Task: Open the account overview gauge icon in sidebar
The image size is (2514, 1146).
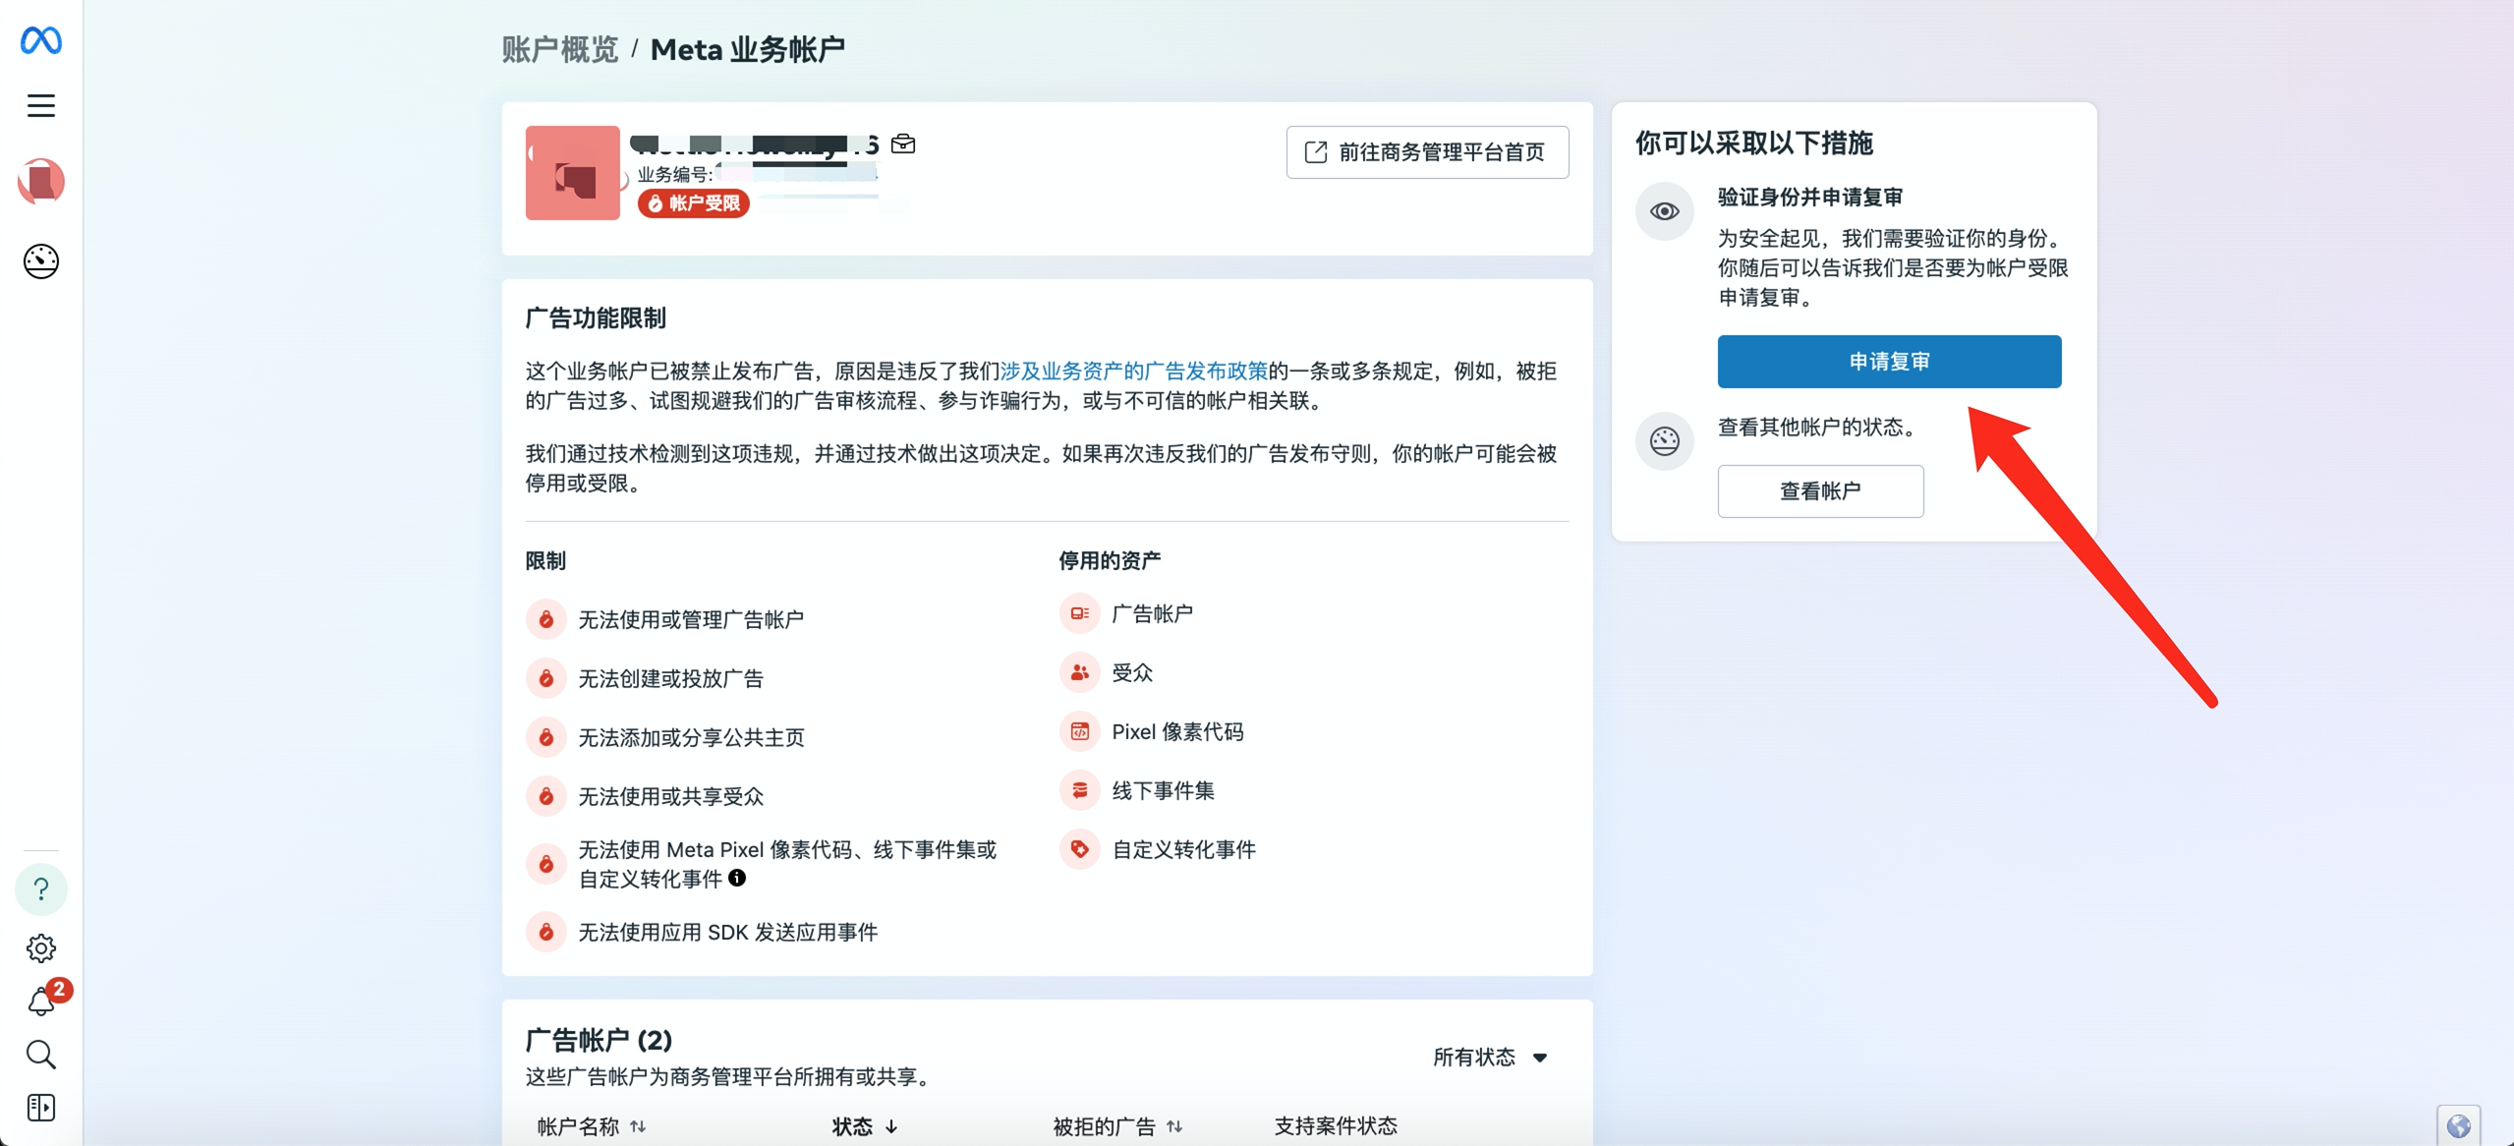Action: pyautogui.click(x=41, y=261)
